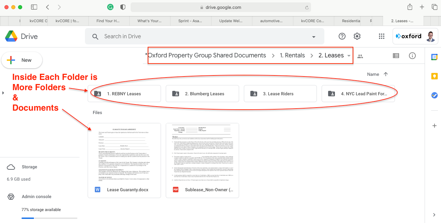This screenshot has height=223, width=441.
Task: Switch to the automotive... tab
Action: pos(272,21)
